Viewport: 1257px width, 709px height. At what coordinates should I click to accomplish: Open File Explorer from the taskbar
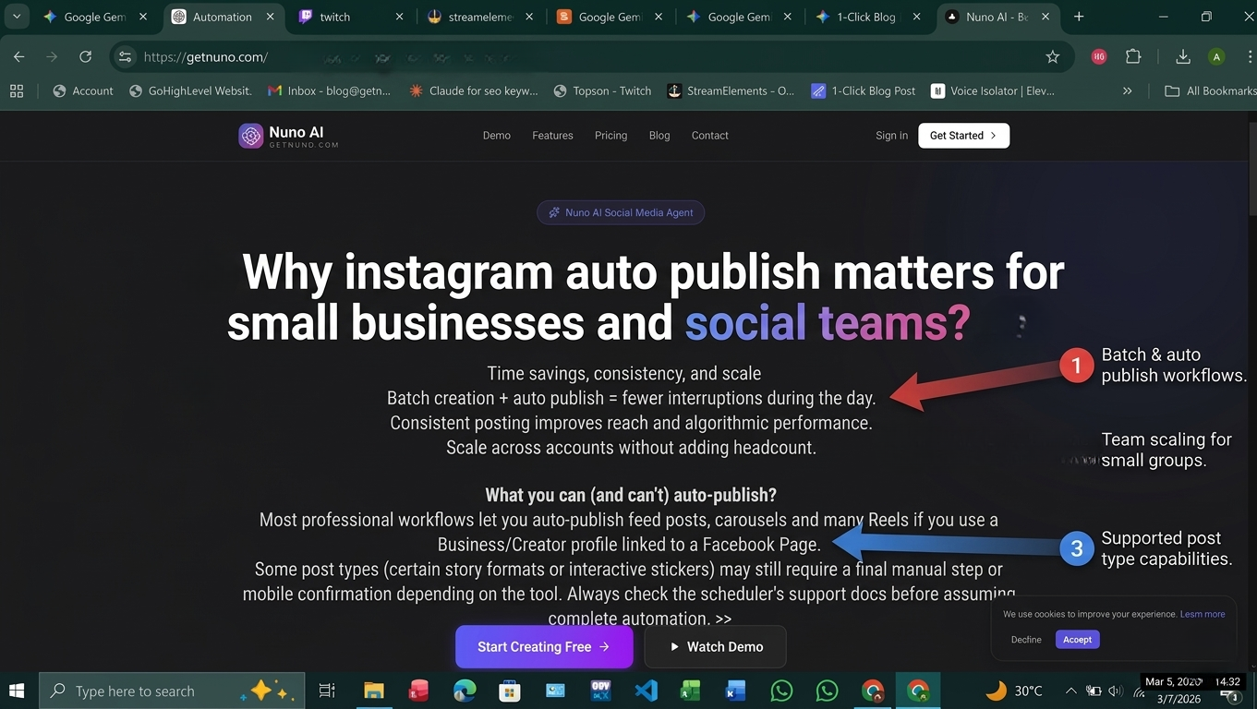(x=373, y=691)
